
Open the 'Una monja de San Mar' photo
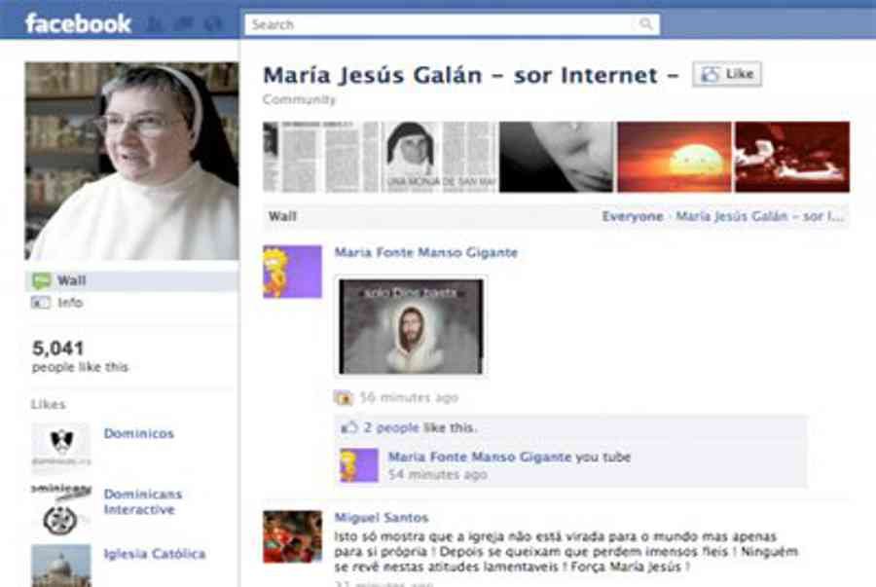click(439, 157)
